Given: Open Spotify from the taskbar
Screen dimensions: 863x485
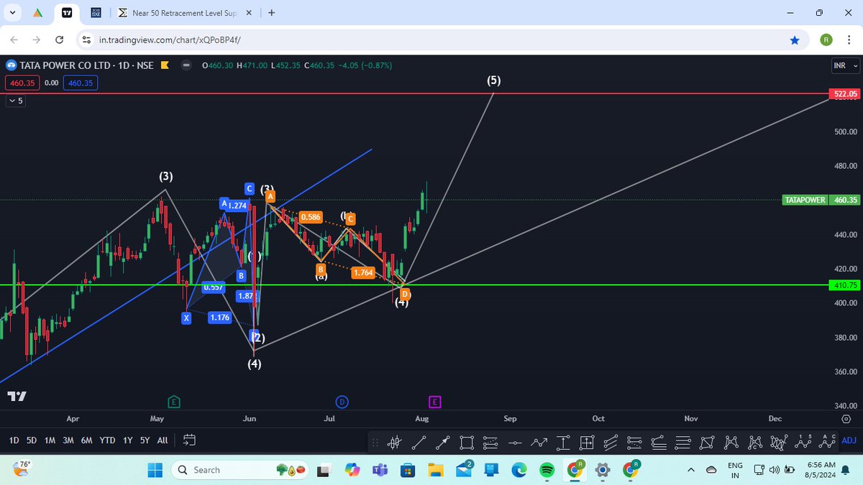Looking at the screenshot, I should tap(546, 470).
